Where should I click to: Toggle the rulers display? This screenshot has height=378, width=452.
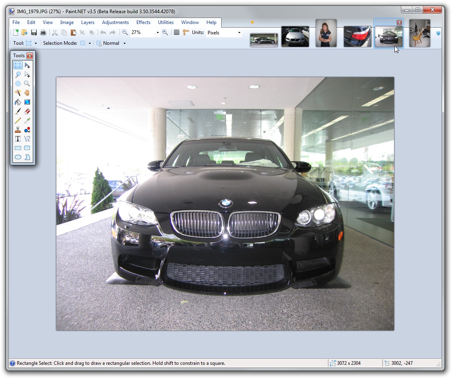click(186, 32)
